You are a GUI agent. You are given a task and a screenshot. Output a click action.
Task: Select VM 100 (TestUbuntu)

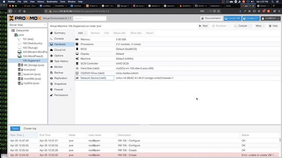point(32,43)
